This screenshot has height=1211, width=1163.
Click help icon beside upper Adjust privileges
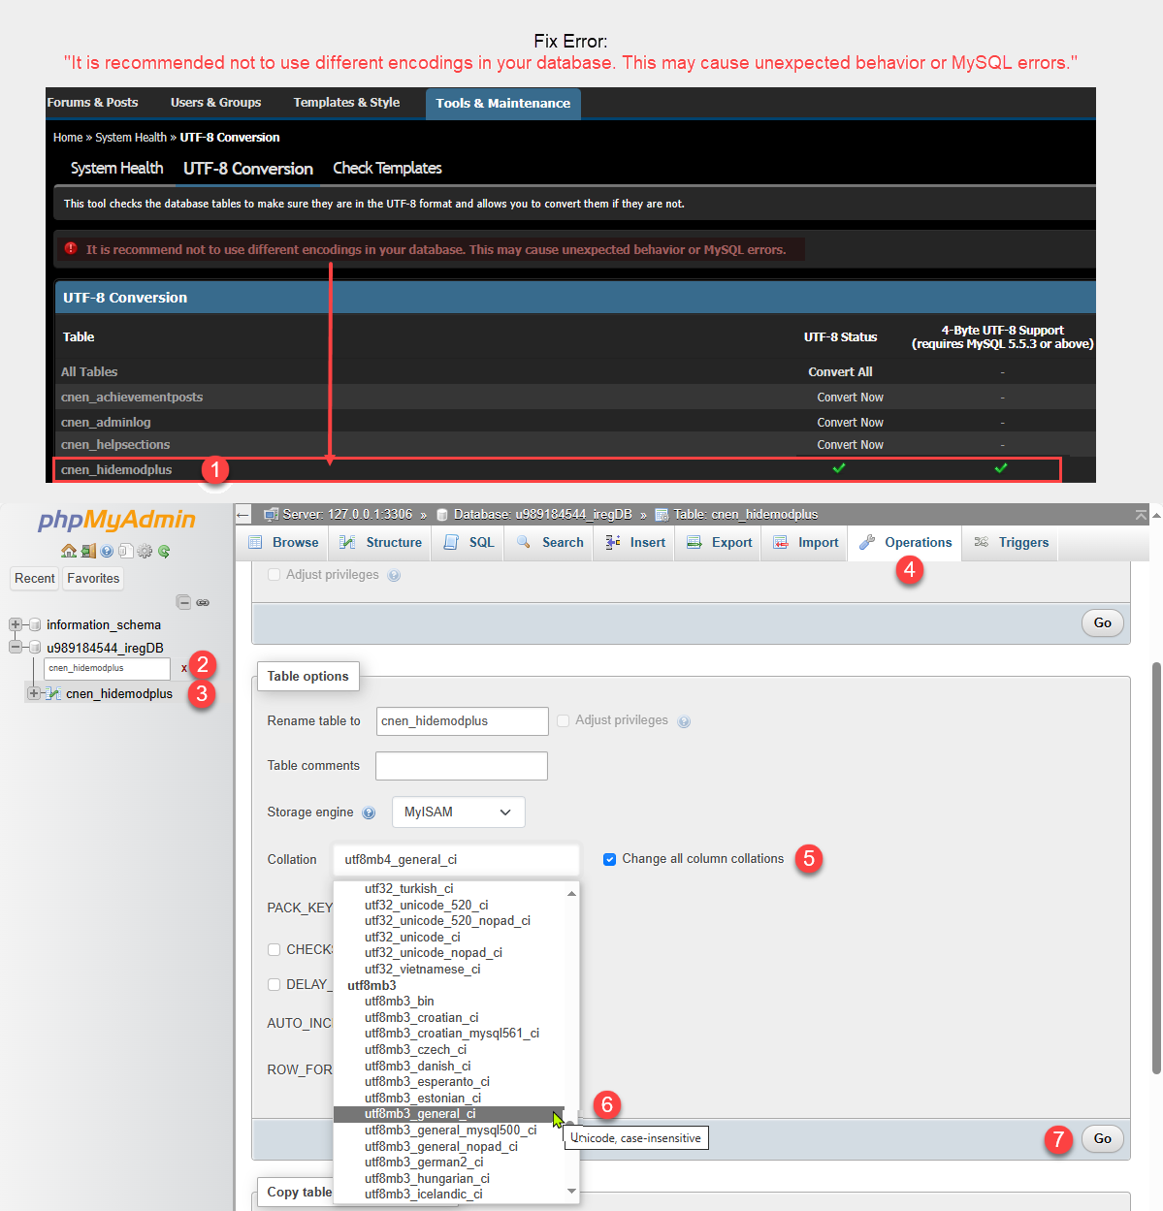[x=394, y=575]
